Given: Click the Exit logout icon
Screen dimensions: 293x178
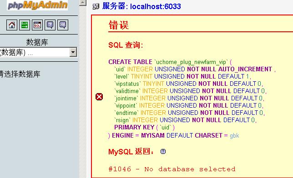Looking at the screenshot, I should pyautogui.click(x=25, y=25).
